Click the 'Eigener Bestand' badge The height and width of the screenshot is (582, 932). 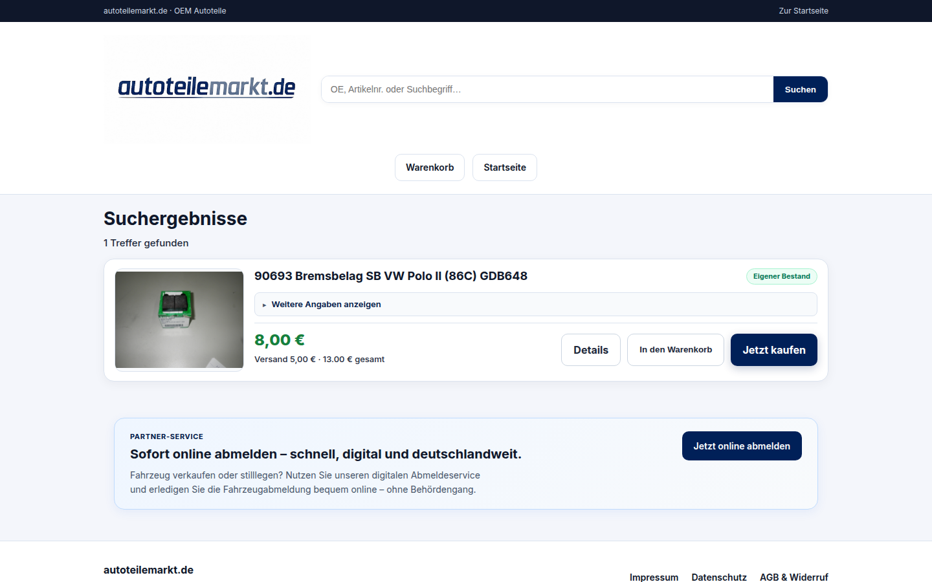point(782,276)
